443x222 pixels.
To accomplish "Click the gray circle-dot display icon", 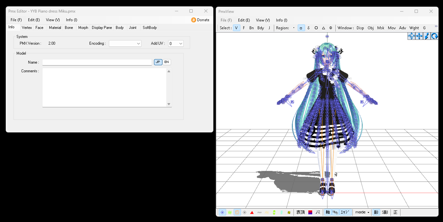I will tap(245, 212).
